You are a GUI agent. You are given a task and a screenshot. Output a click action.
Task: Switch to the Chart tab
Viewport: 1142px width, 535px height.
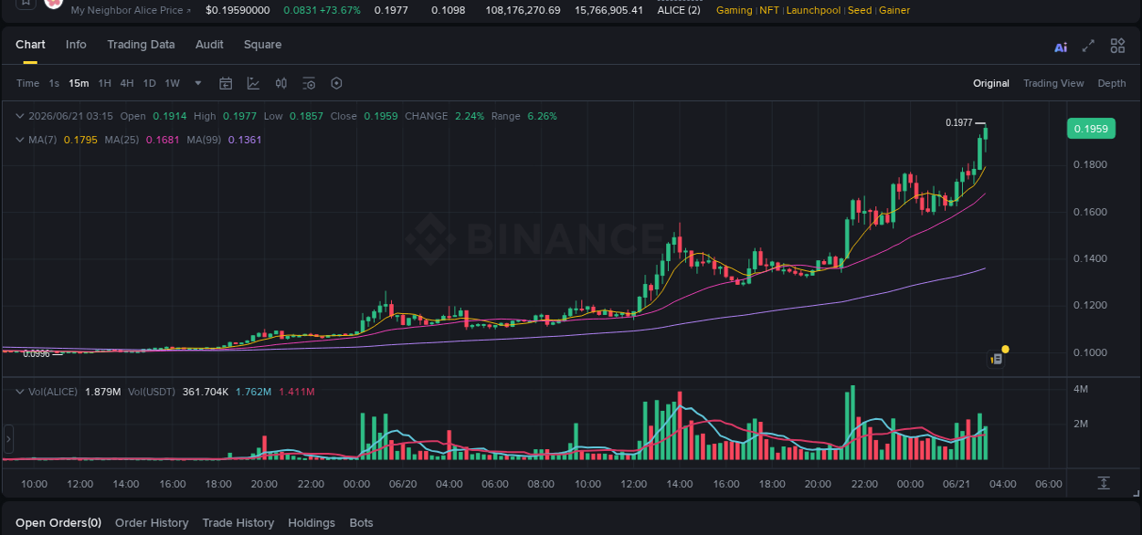click(x=30, y=45)
